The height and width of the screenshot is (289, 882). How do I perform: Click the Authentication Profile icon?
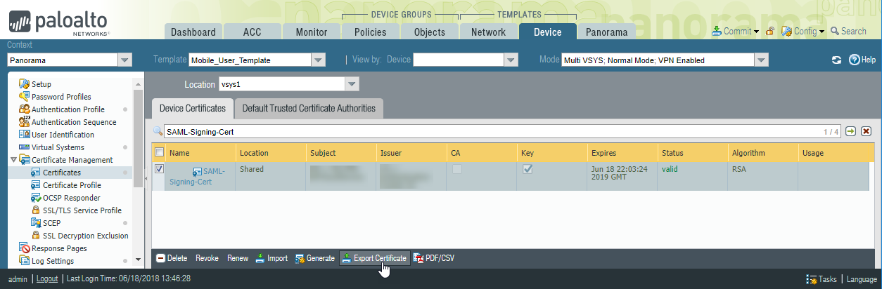25,109
